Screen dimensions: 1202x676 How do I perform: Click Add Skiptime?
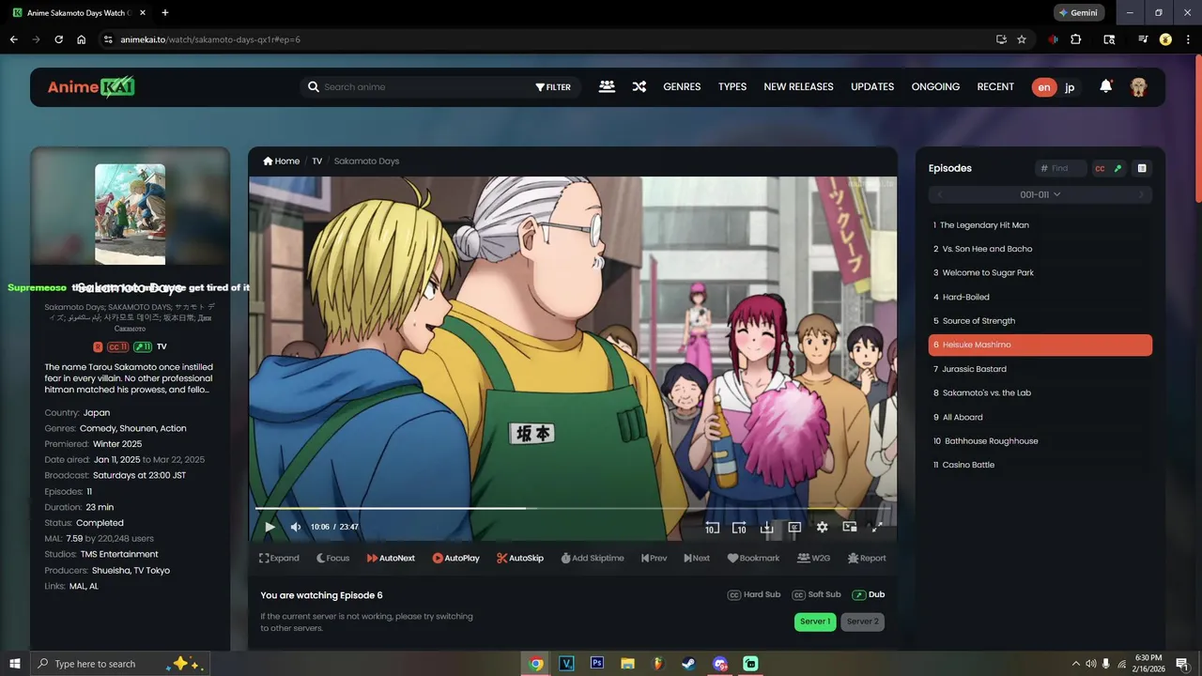tap(593, 558)
